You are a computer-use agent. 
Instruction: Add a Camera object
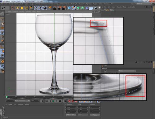click(x=95, y=8)
